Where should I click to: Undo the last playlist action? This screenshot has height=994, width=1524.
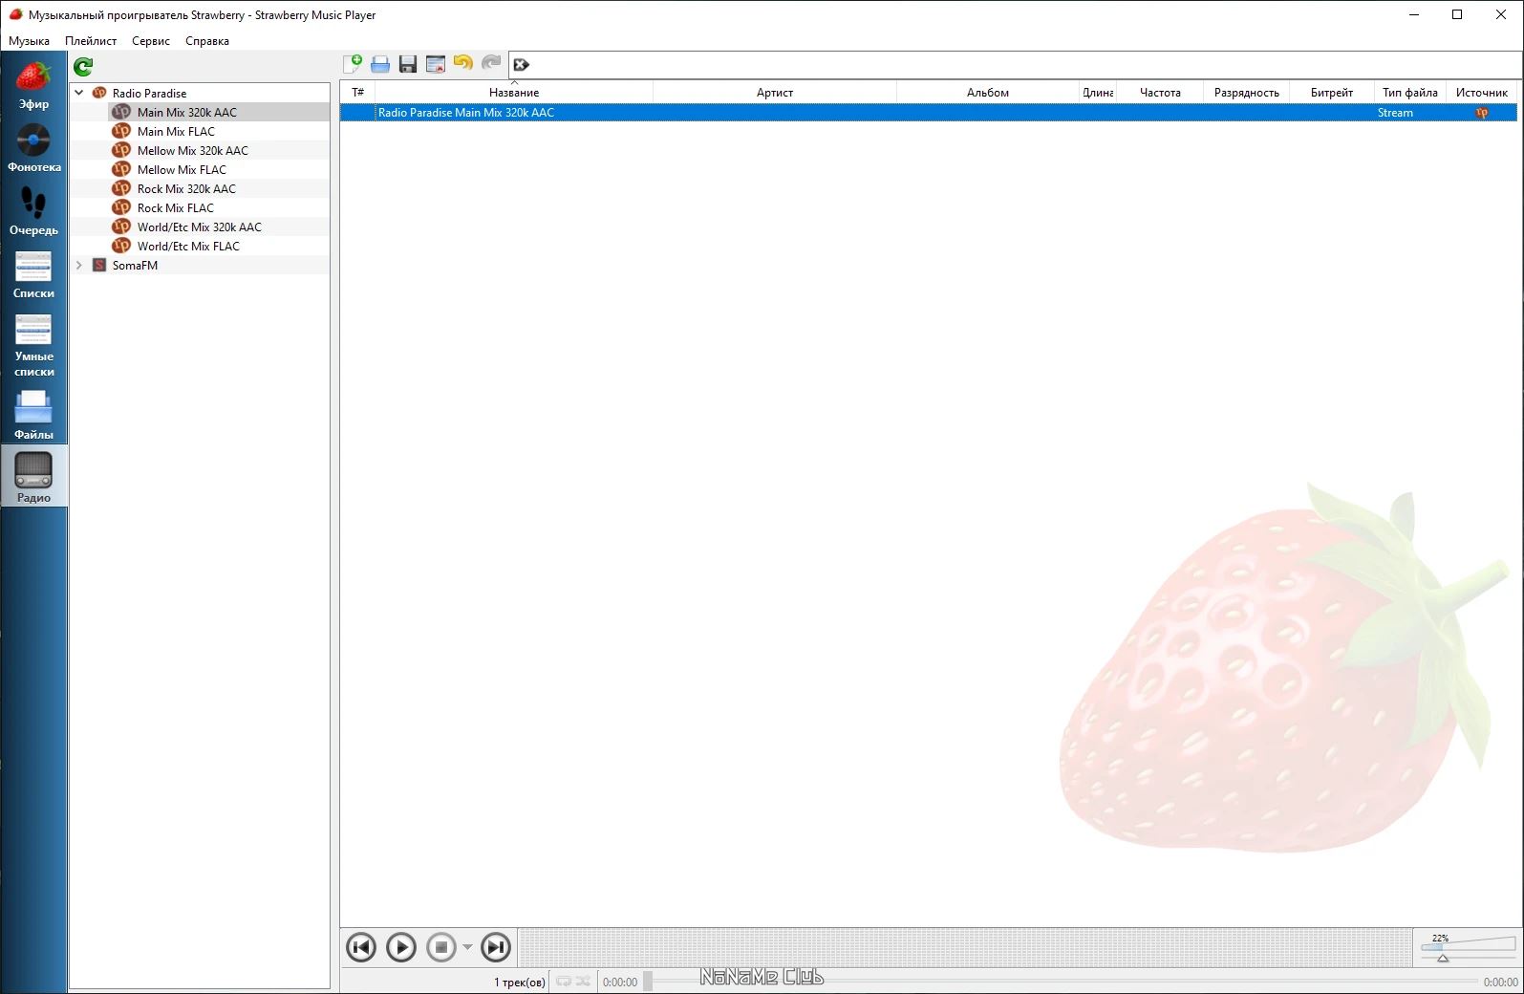tap(463, 64)
